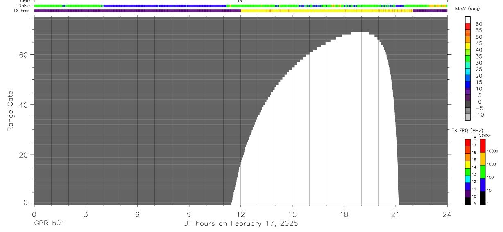The width and height of the screenshot is (503, 232).
Task: Click the x-axis tick label 12
Action: (x=240, y=214)
